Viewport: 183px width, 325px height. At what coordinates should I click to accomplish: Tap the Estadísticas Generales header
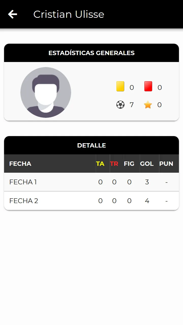(91, 53)
